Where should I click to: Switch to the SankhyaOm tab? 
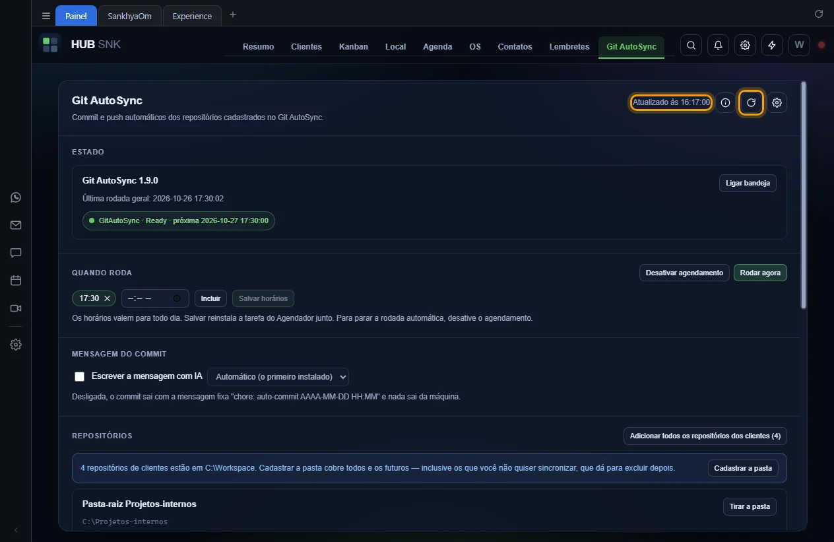click(x=129, y=16)
